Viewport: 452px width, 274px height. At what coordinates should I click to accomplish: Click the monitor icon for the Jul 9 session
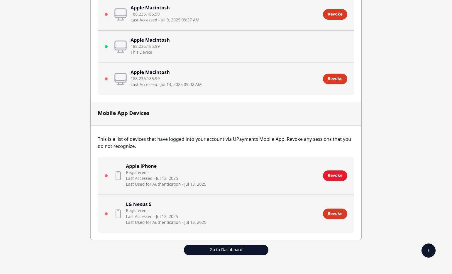120,14
